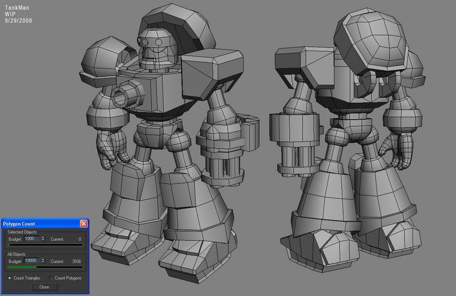Close the Polygon Count dialog with red X

click(x=83, y=223)
